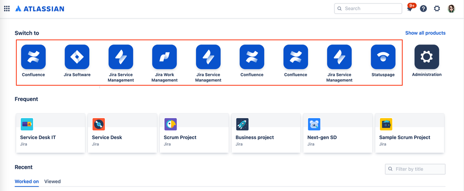Open Sample Scrum Project wallet icon

click(386, 124)
